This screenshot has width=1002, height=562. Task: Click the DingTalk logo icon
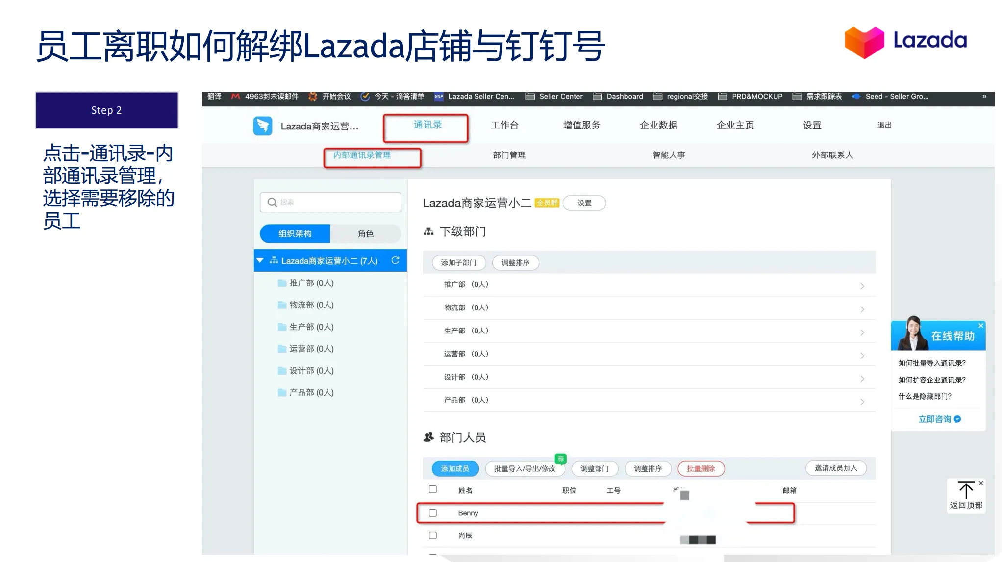pyautogui.click(x=263, y=126)
